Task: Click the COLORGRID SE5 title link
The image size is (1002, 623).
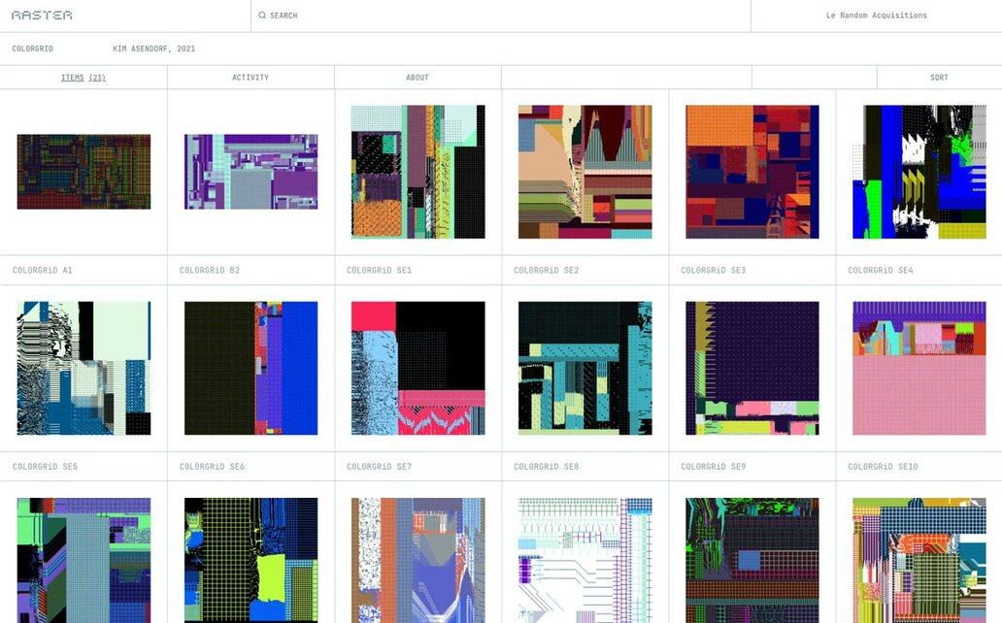Action: 46,467
